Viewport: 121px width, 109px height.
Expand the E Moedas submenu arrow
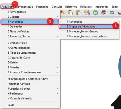pos(57,67)
